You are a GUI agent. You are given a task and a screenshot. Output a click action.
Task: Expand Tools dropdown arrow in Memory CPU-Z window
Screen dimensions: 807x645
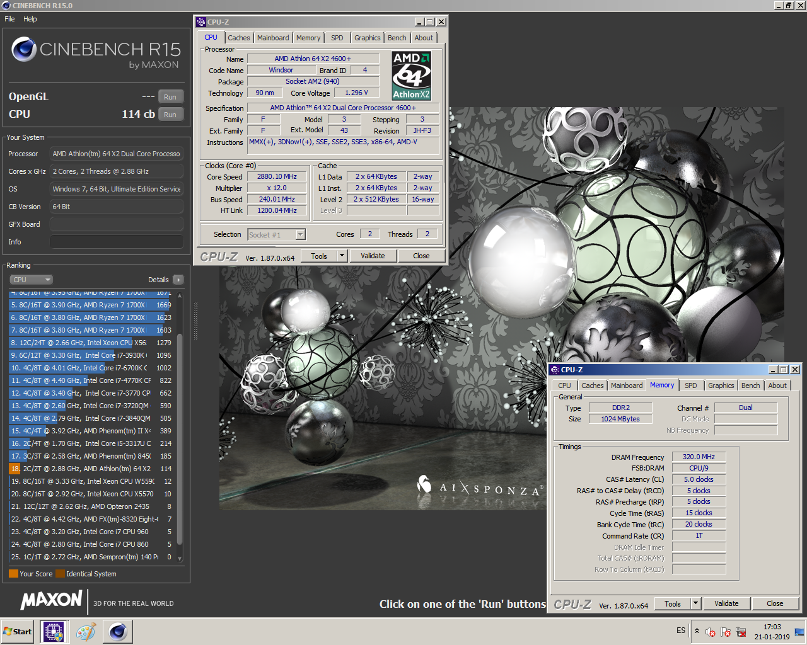[696, 603]
